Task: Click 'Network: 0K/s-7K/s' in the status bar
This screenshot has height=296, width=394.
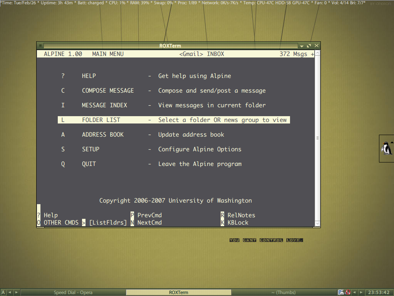Action: (220, 3)
